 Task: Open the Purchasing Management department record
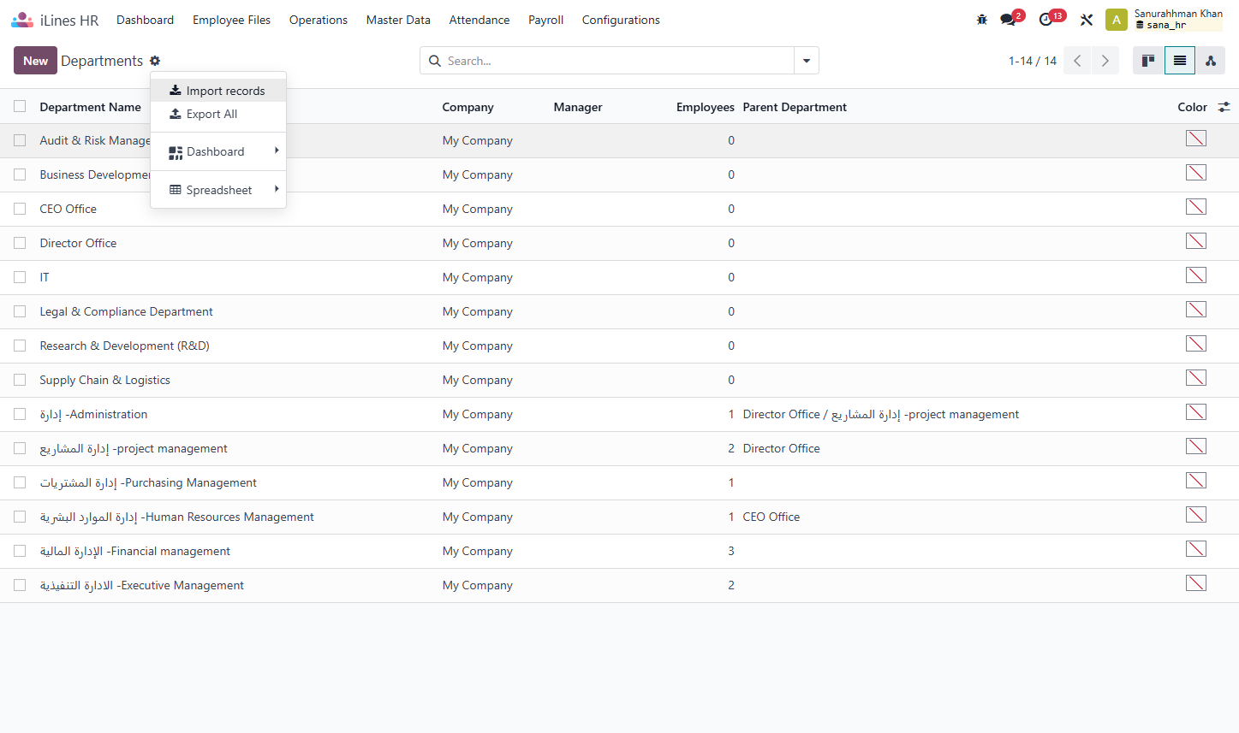148,482
